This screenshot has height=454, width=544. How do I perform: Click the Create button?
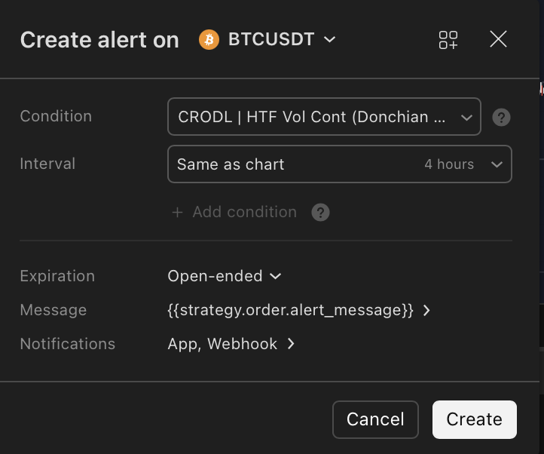pyautogui.click(x=474, y=419)
